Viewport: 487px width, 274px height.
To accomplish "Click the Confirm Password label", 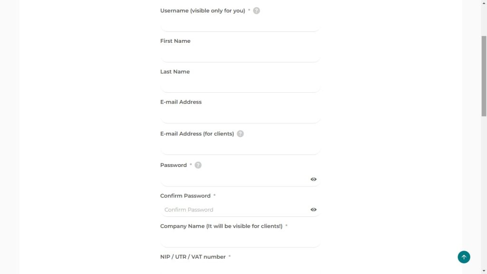I will click(x=185, y=196).
